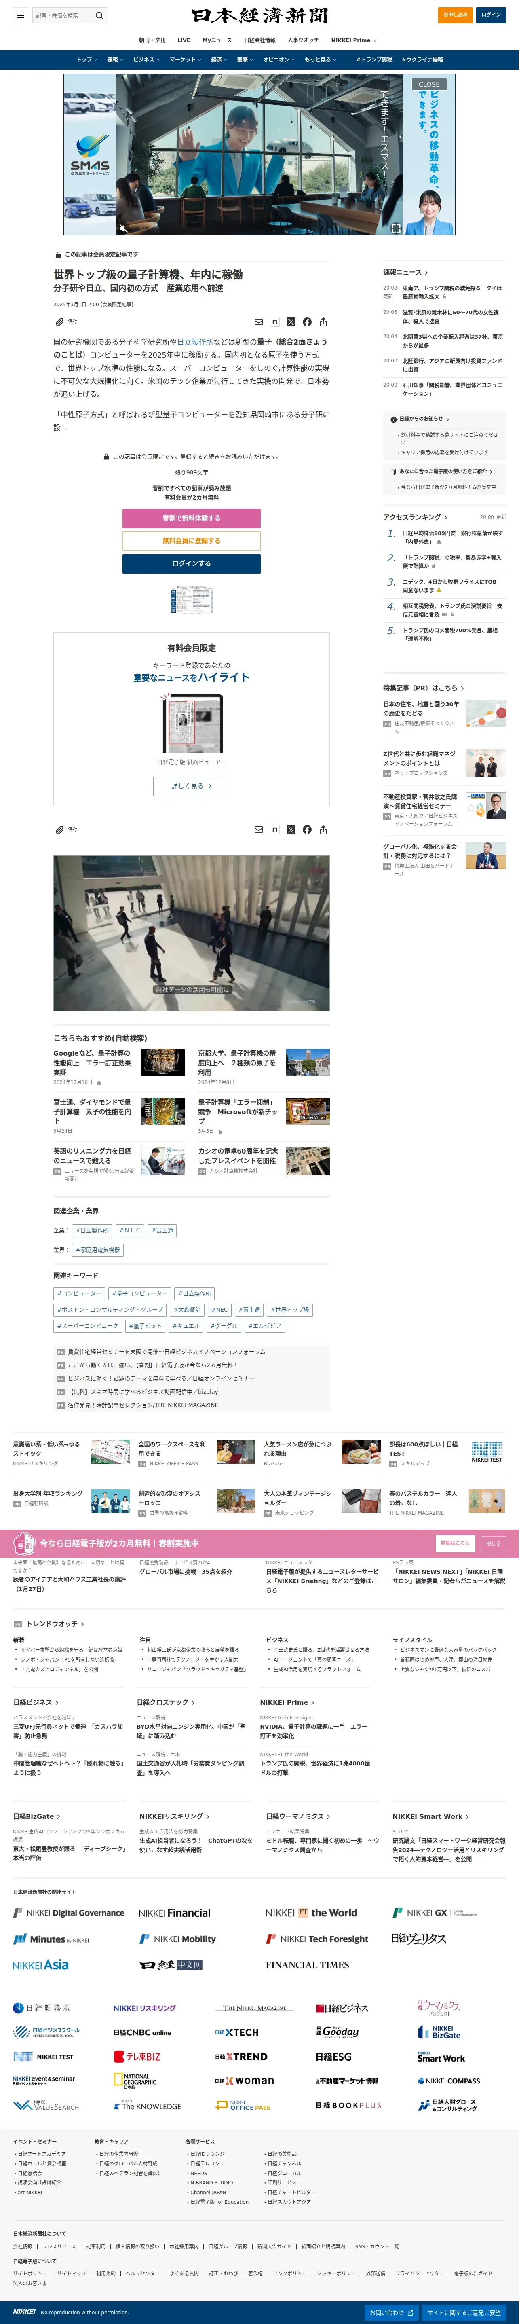Click 詳しく見る button
Screen dimensions: 519x2324
point(191,786)
